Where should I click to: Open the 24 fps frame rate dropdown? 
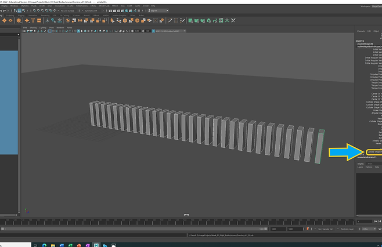tap(369, 229)
